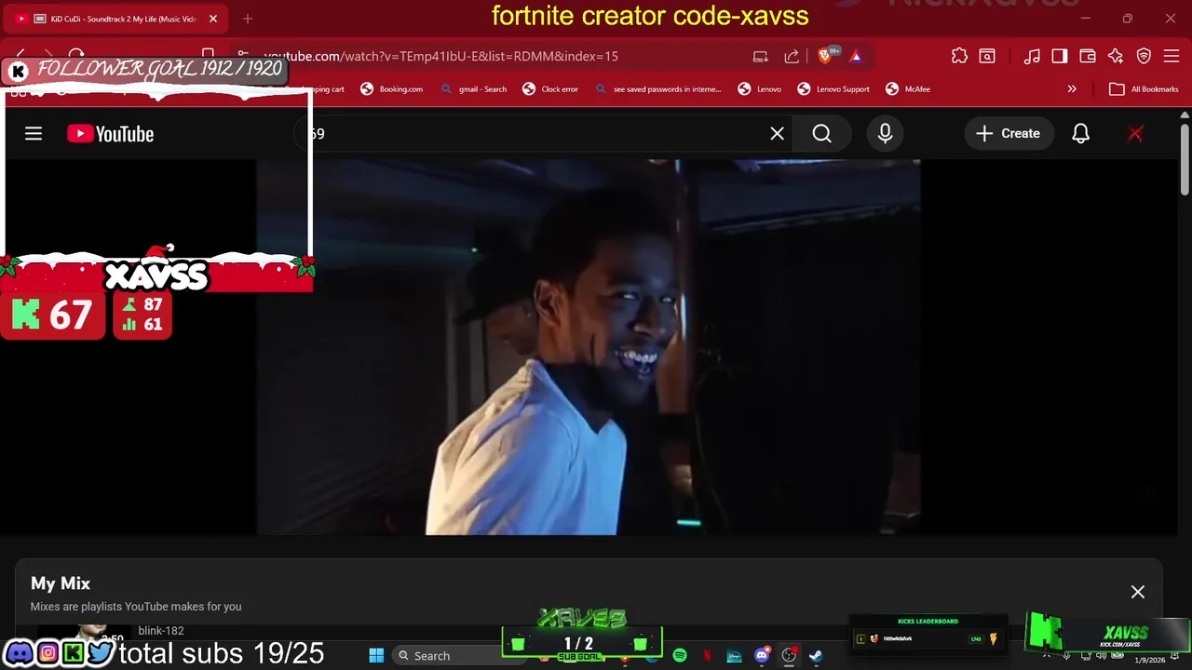
Task: Open the see saved passwords bookmark
Action: (657, 89)
